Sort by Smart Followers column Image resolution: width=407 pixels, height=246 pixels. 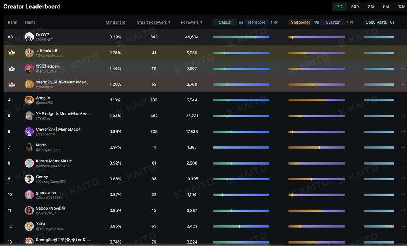pos(153,23)
